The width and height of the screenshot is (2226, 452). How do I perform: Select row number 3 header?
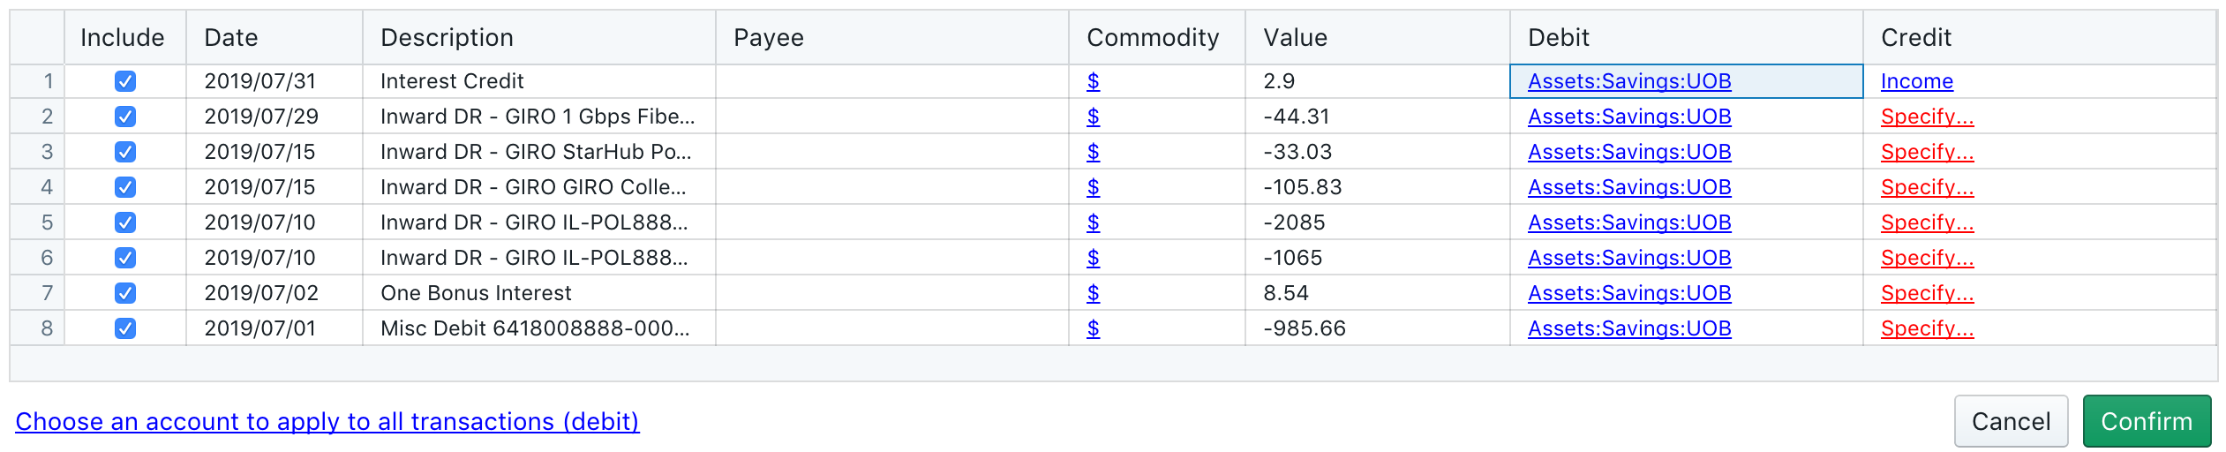click(x=37, y=152)
